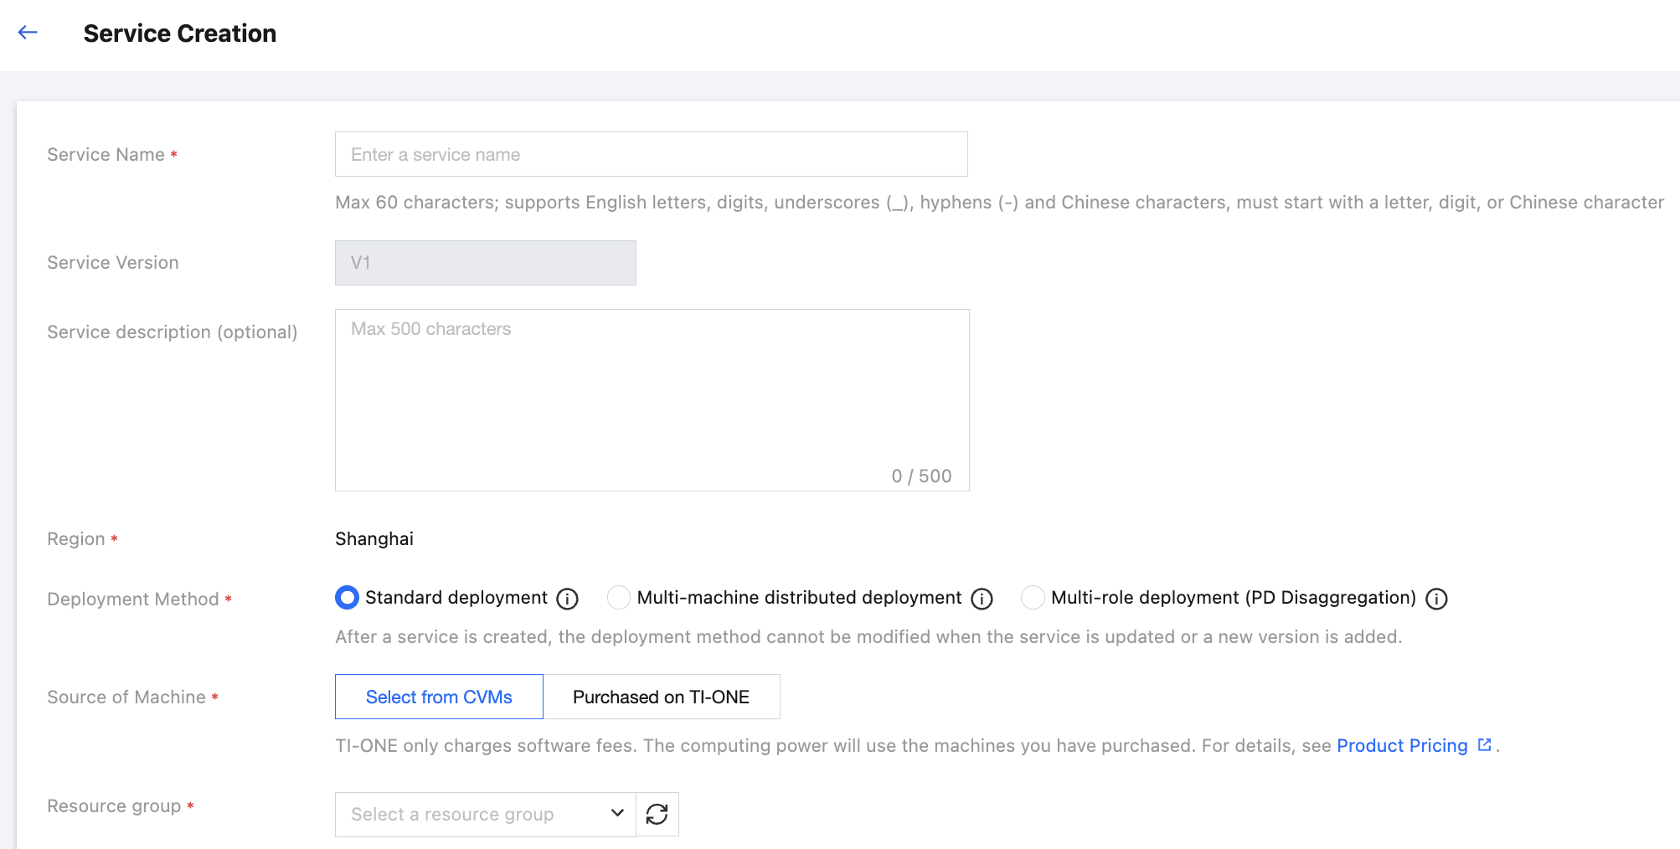Open the resource group dropdown
Screen dimensions: 1680x849
pos(469,814)
